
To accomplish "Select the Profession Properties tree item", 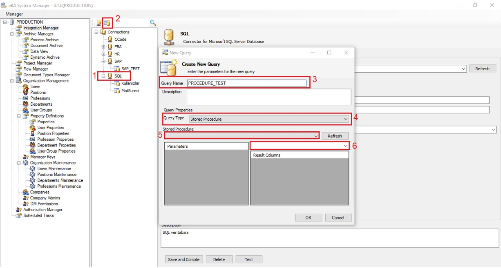I will point(55,140).
